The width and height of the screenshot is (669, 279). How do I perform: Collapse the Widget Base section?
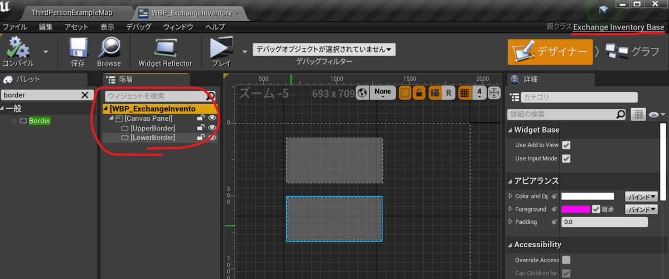click(x=510, y=130)
